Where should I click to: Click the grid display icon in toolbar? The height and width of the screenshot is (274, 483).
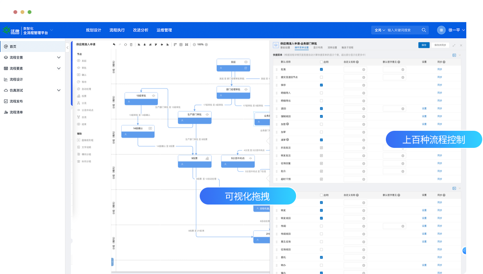pyautogui.click(x=181, y=45)
